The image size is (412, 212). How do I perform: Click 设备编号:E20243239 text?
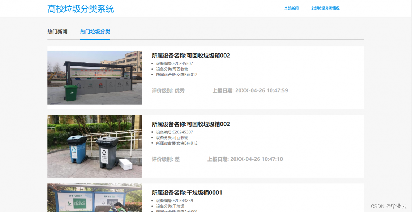click(175, 200)
